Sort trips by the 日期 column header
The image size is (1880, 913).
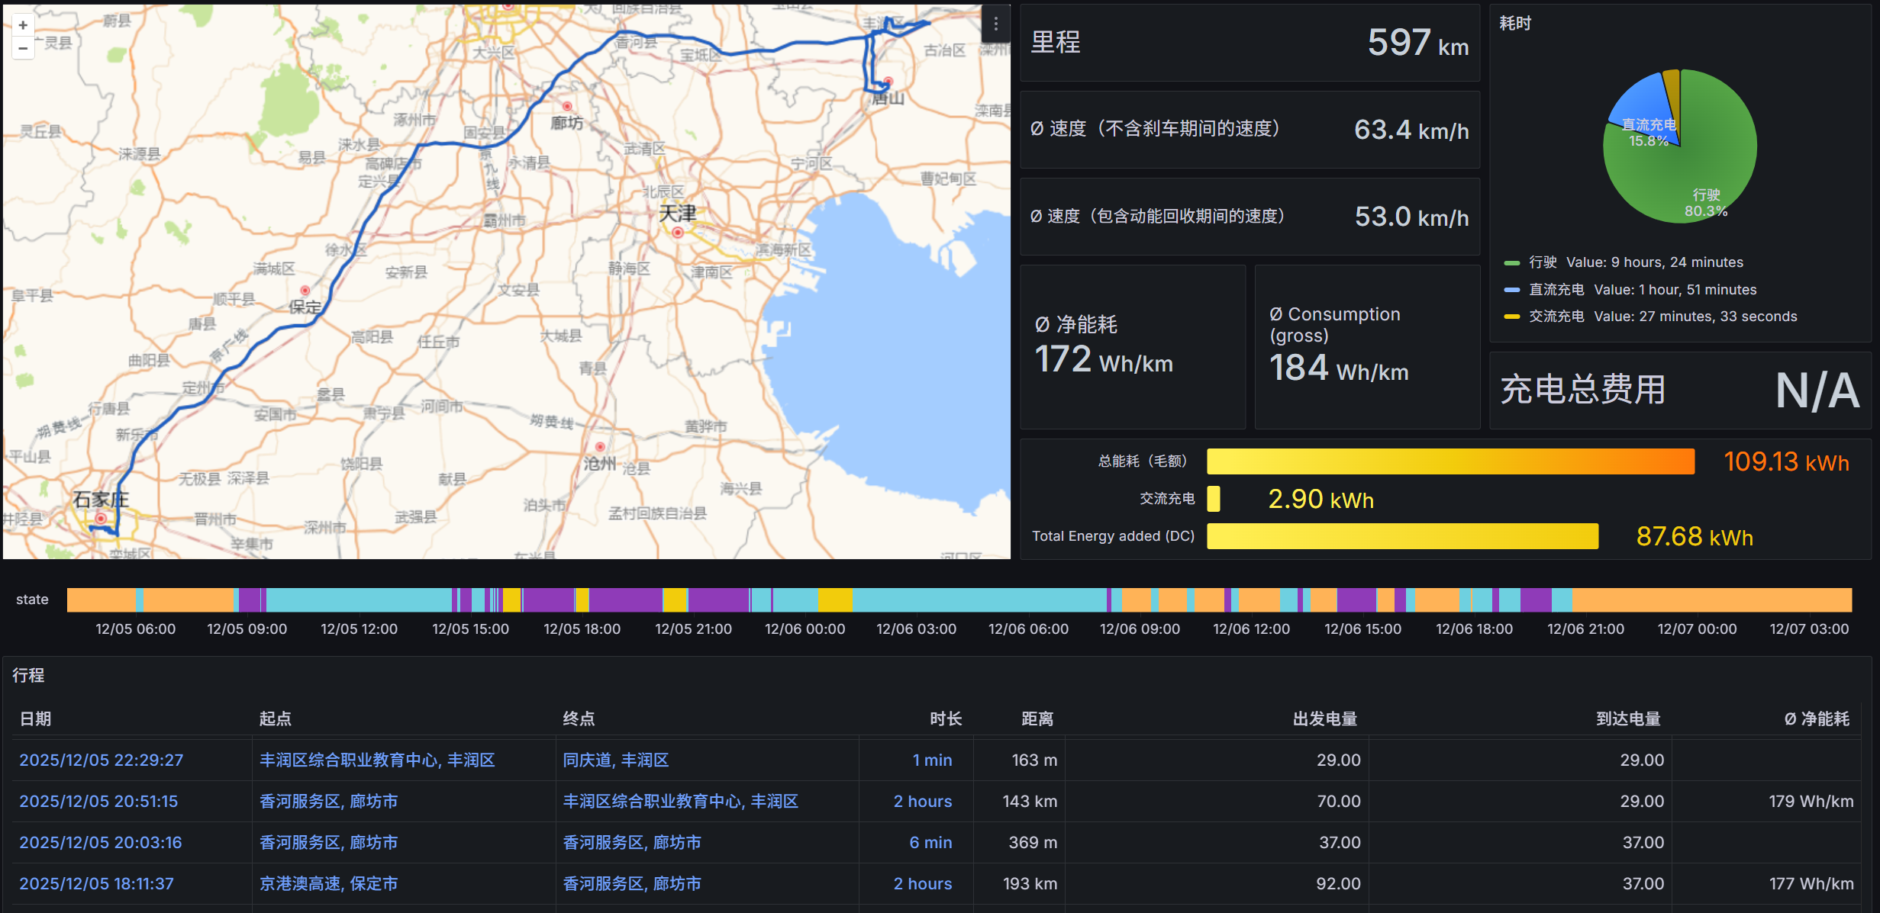(x=35, y=719)
